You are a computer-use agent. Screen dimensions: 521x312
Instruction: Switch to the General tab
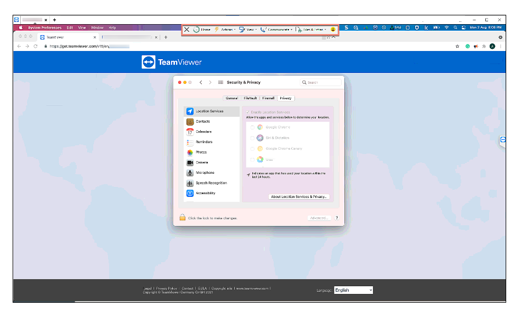click(x=231, y=98)
